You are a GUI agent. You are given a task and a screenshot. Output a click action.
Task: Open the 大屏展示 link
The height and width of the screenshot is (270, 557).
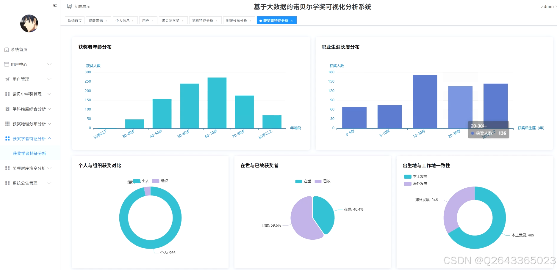[82, 7]
